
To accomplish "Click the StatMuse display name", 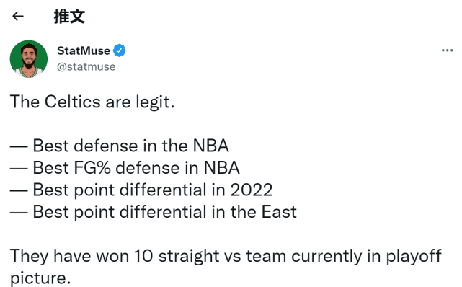I will click(84, 50).
